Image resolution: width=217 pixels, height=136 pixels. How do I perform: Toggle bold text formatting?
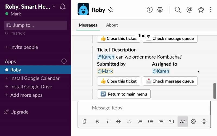point(97,122)
